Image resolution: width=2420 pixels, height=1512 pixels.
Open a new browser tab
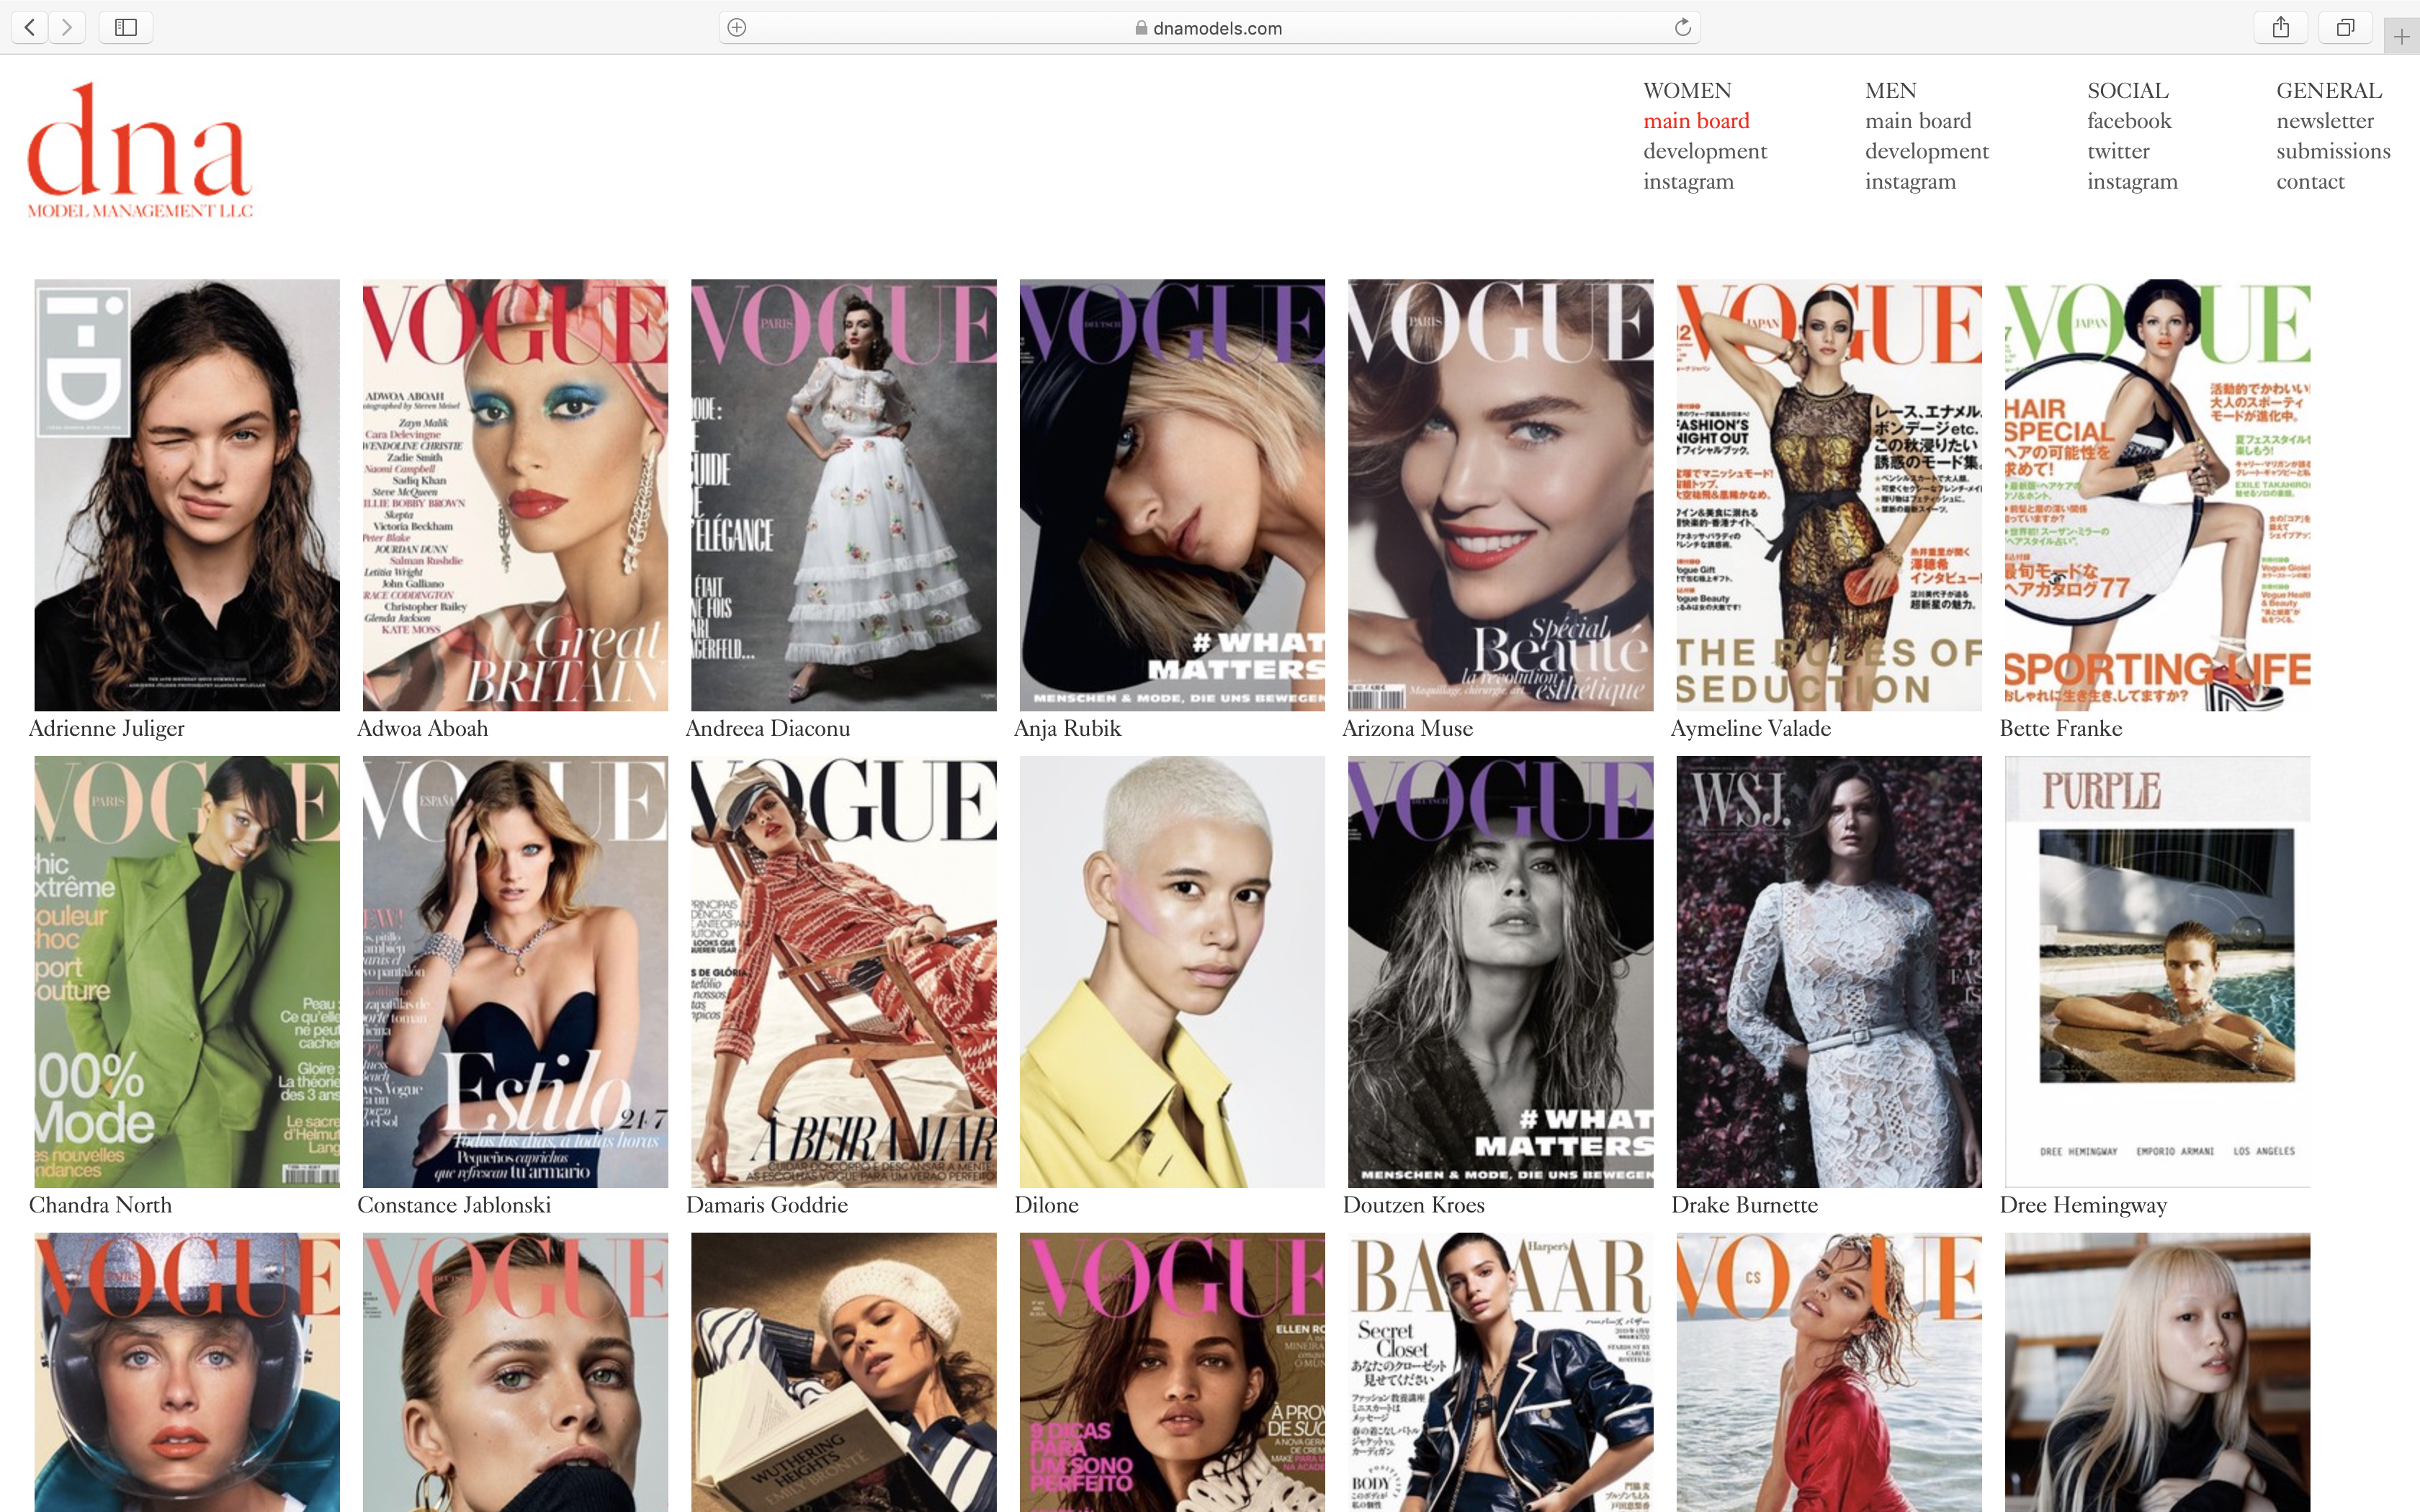[2402, 37]
